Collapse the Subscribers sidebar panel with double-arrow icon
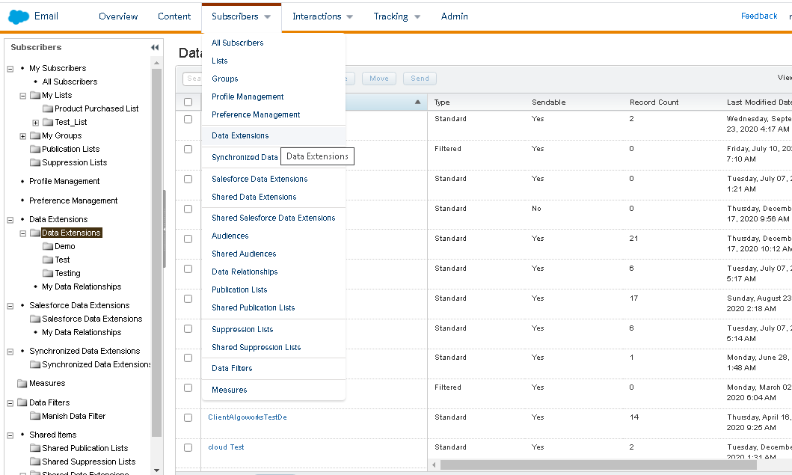The image size is (792, 475). (155, 47)
